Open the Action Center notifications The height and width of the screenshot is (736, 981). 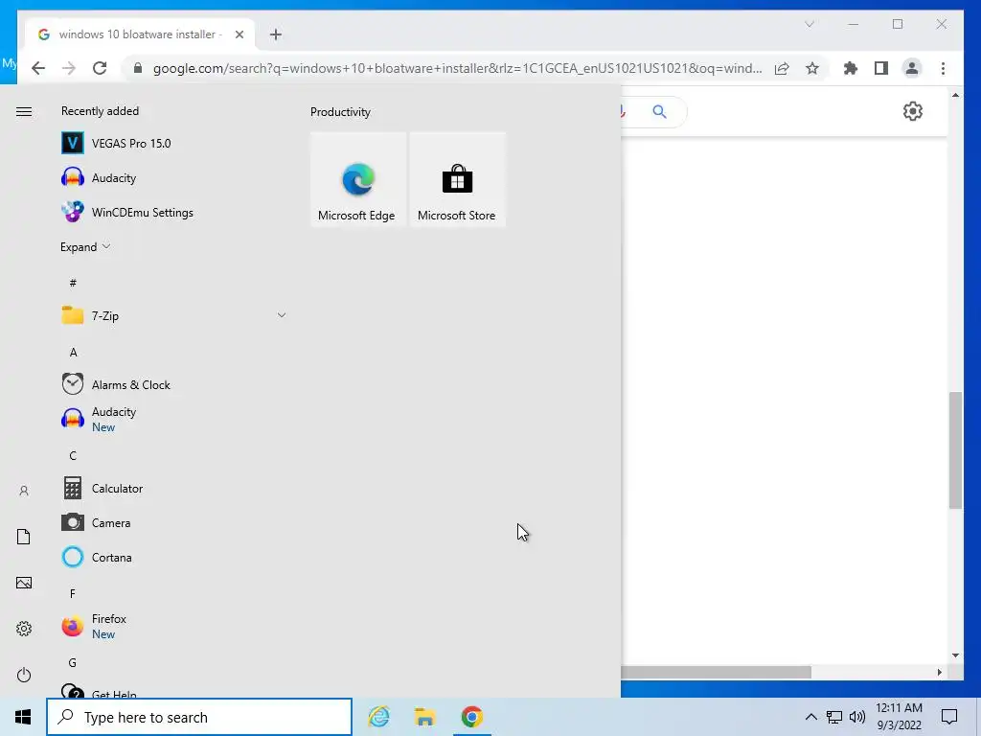click(949, 717)
